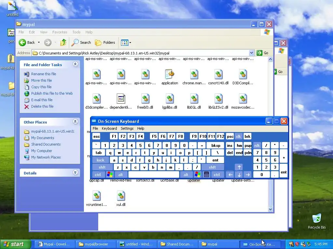
Task: Open Tools menu in mypal window
Action: coord(76,32)
